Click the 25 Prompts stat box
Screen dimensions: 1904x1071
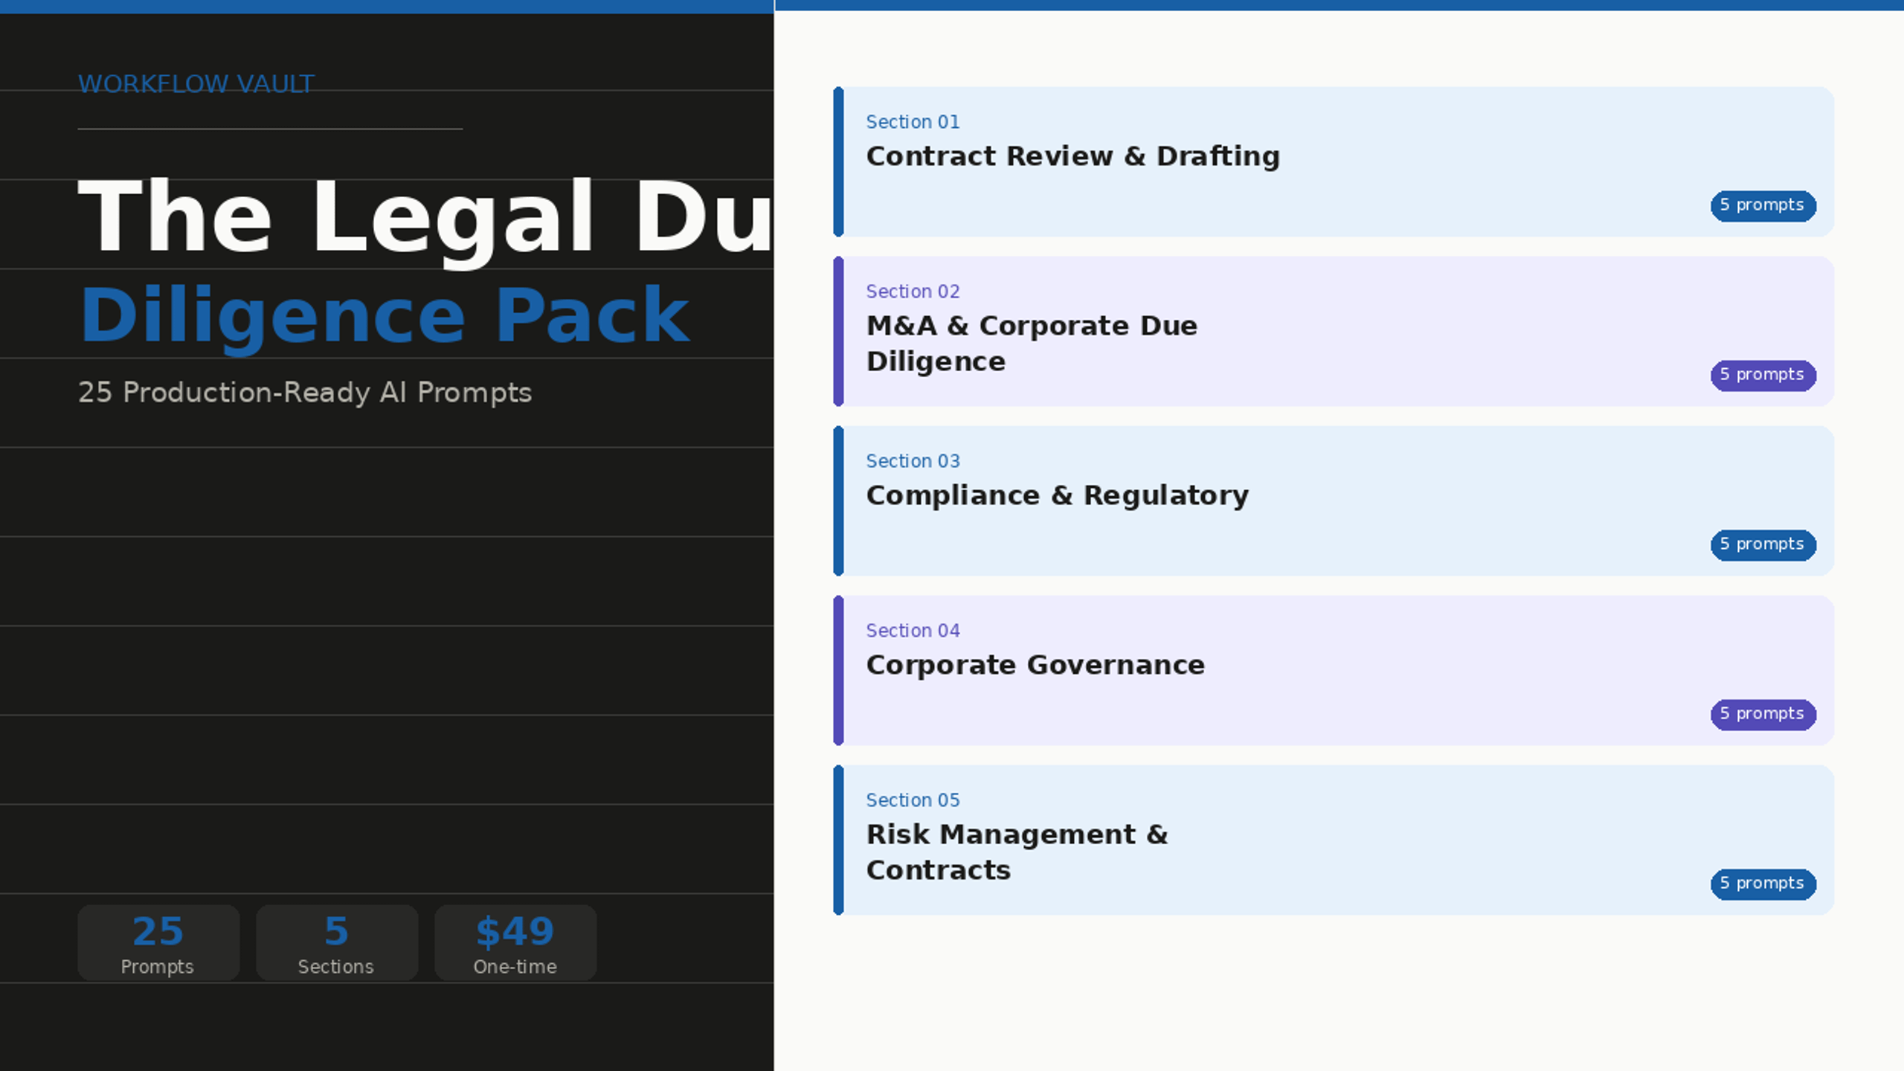(x=158, y=942)
